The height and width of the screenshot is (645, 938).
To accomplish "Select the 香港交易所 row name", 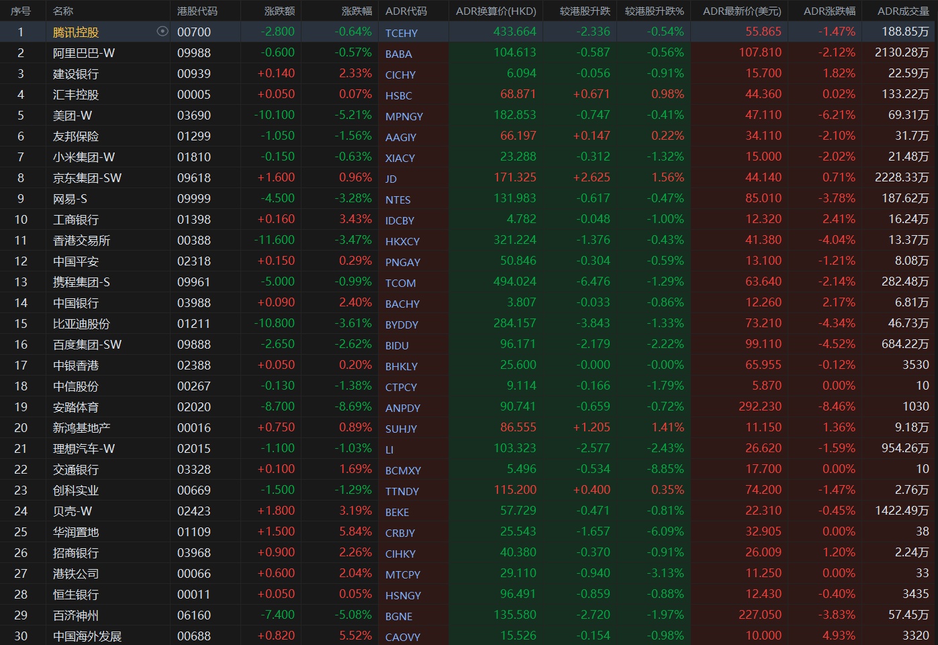I will point(81,241).
